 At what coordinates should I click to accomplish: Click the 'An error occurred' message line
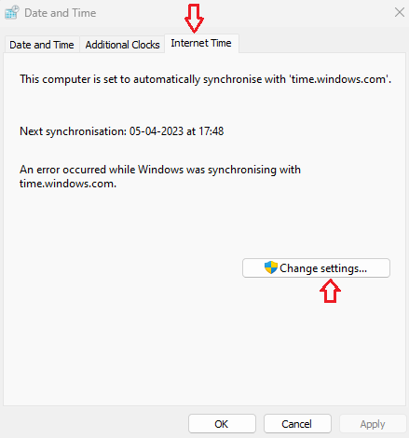click(160, 170)
